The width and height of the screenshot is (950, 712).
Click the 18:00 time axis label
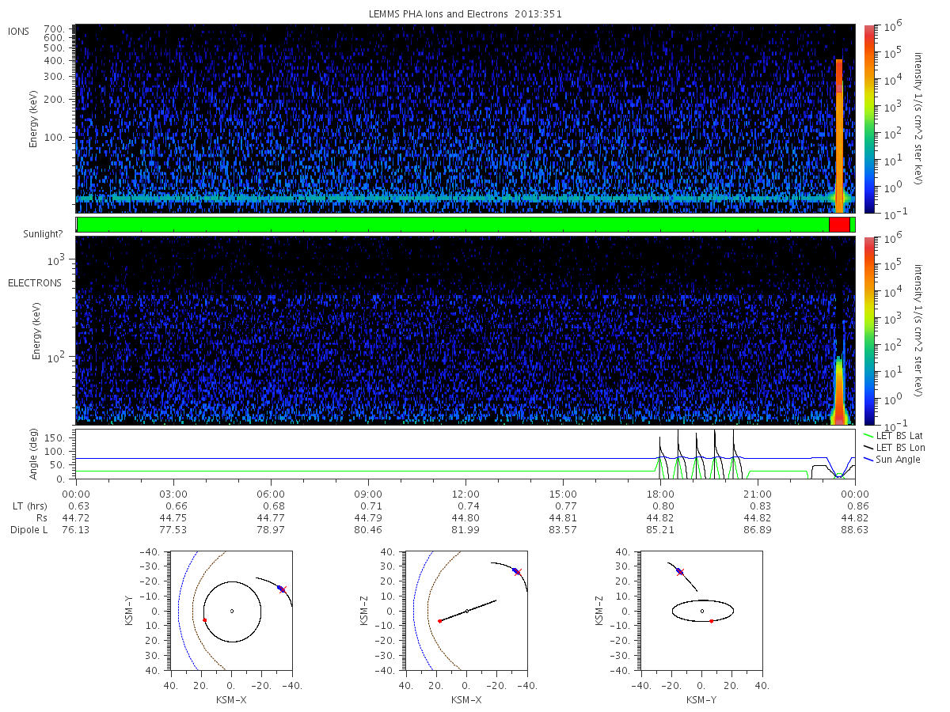tap(660, 493)
